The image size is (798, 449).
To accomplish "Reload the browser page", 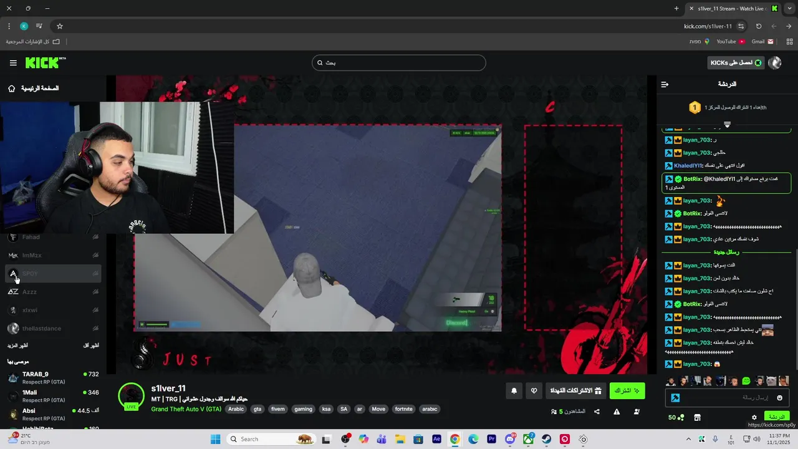I will pos(759,26).
